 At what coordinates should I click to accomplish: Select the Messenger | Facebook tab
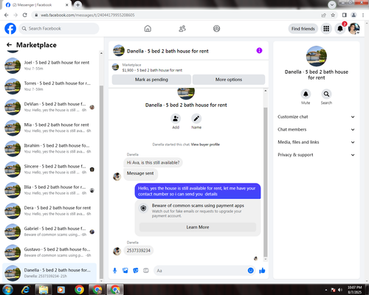(37, 5)
